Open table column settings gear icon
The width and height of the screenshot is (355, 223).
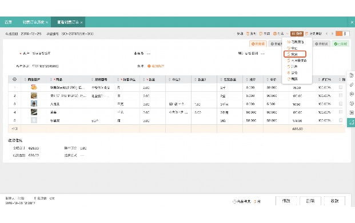point(14,79)
